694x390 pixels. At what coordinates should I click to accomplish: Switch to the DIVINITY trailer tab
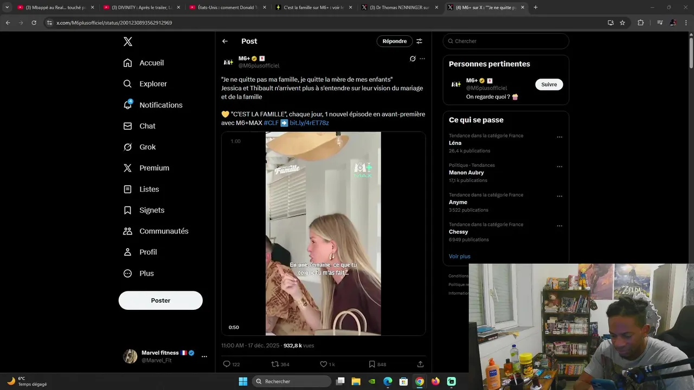tap(142, 8)
